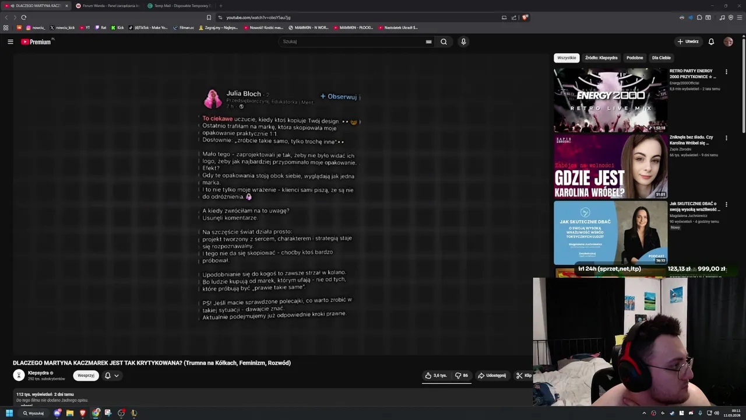Open the account avatar menu
The image size is (746, 420).
[728, 41]
